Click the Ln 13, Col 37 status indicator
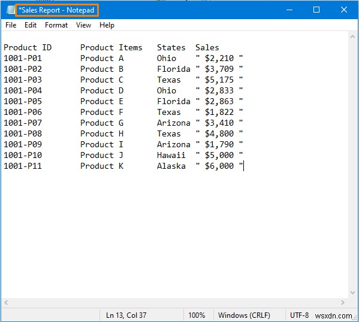The width and height of the screenshot is (359, 322). point(126,315)
